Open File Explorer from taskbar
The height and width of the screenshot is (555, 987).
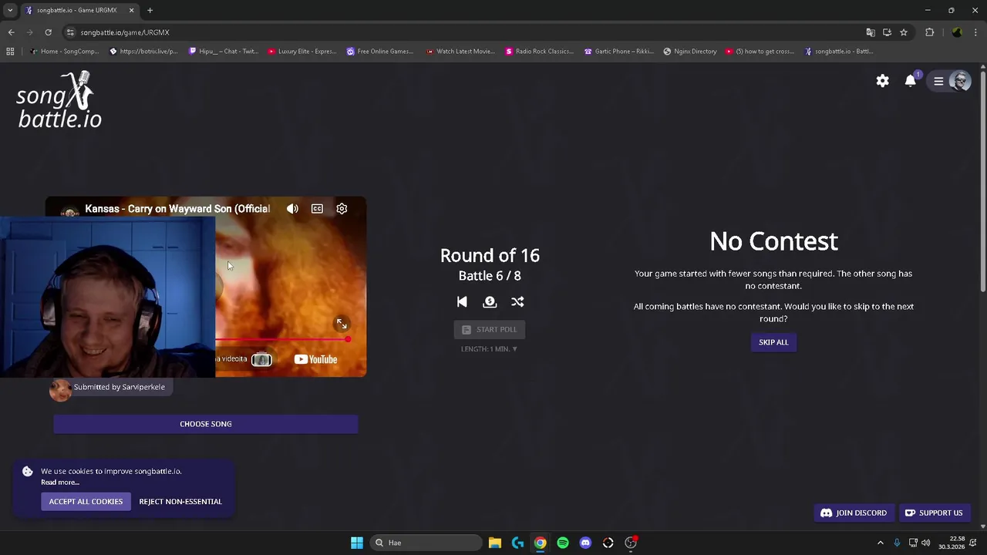click(x=495, y=543)
